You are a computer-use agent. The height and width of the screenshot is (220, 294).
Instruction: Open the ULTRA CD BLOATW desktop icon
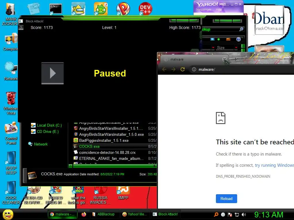pyautogui.click(x=33, y=196)
